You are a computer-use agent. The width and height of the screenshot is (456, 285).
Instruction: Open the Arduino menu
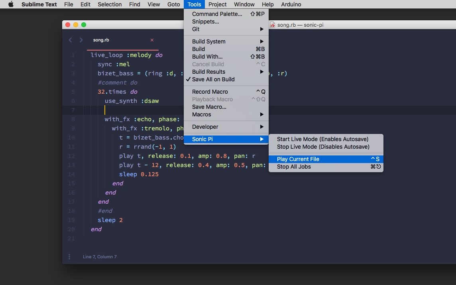tap(291, 4)
